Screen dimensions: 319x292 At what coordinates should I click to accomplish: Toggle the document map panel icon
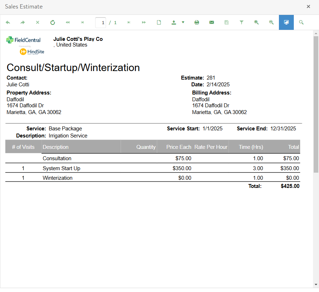pyautogui.click(x=226, y=22)
